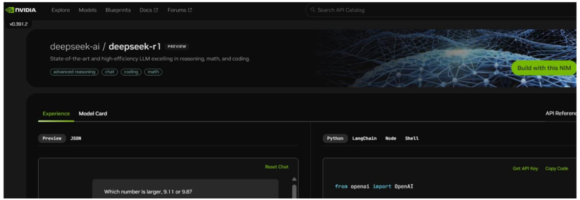Click the chat scrollbar up arrow

(294, 179)
